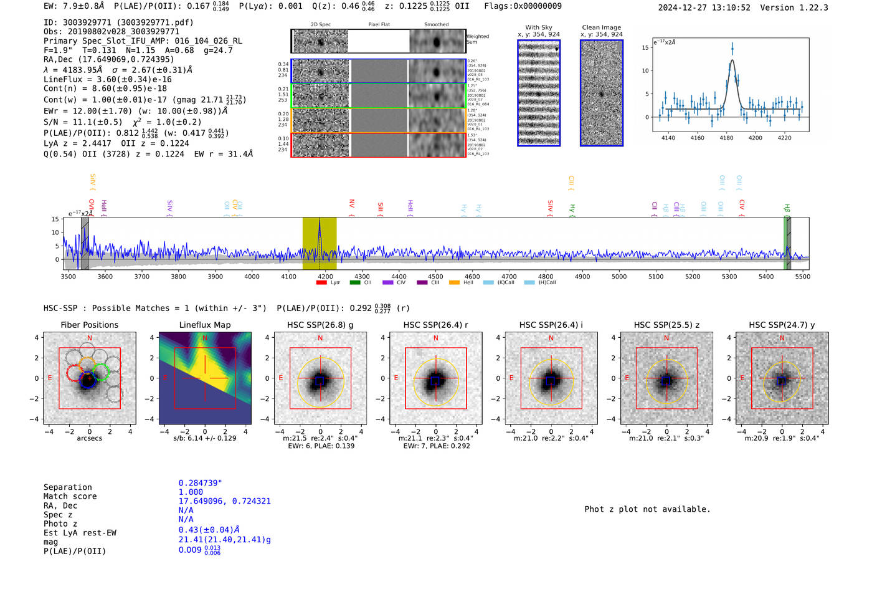Click the Primary Spec_Slot_IFU_AMP line
Viewport: 872px width, 594px height.
(143, 41)
